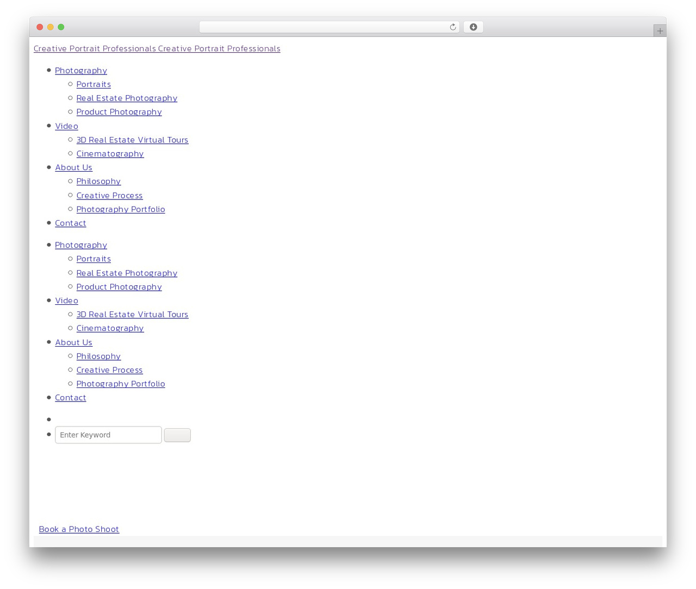Viewport: 696px width, 589px height.
Task: Visit 3D Real Estate Virtual Tours, lower list
Action: pos(132,315)
